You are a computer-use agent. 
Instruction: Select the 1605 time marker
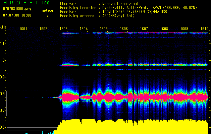[104, 29]
